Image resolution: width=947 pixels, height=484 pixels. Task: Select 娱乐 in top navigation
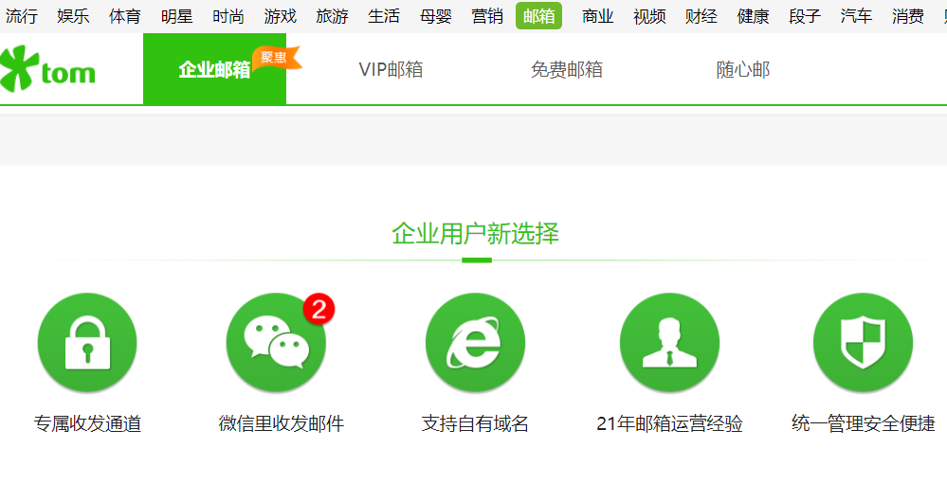click(73, 16)
